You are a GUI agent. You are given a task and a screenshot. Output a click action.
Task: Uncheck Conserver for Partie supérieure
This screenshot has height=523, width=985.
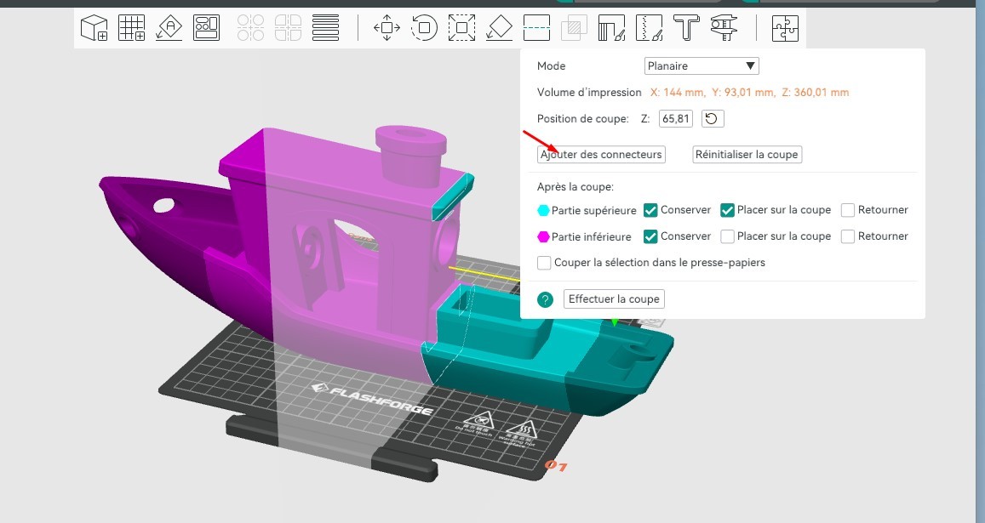click(650, 210)
